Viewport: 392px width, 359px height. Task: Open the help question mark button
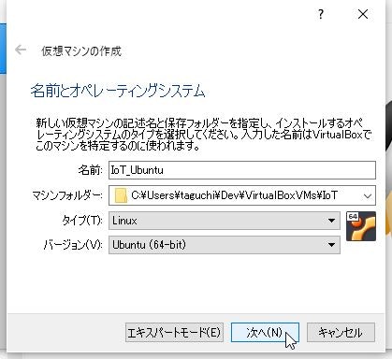point(321,14)
